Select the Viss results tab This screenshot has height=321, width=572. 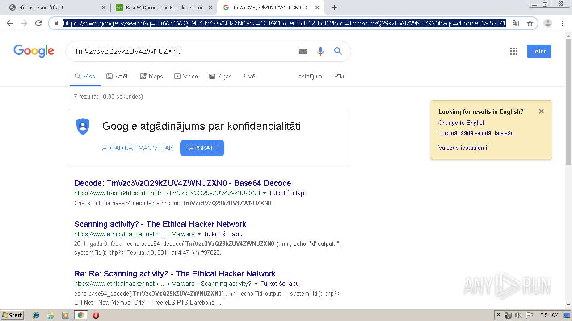(85, 76)
